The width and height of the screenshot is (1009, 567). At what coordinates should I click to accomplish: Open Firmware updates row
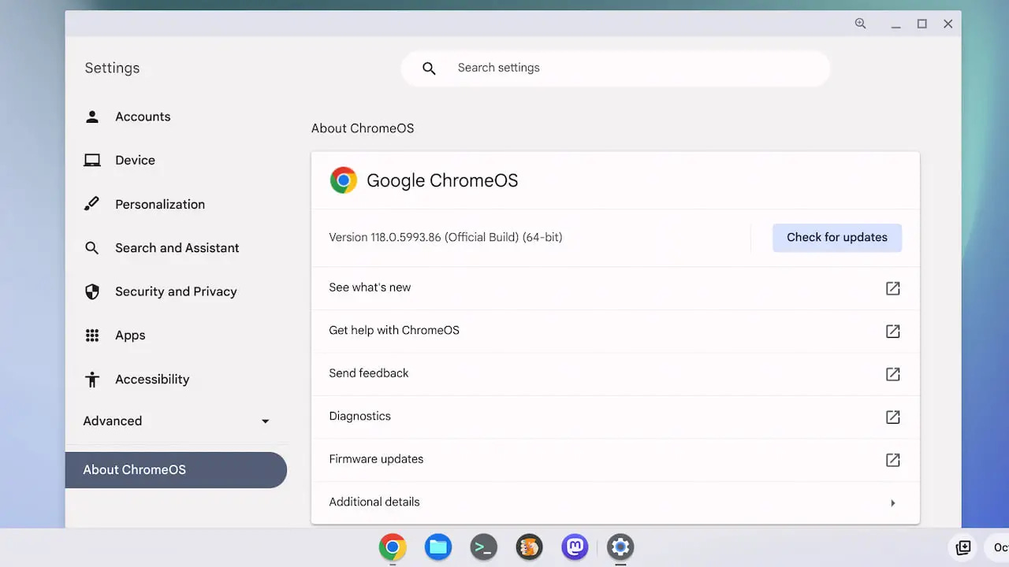point(616,460)
